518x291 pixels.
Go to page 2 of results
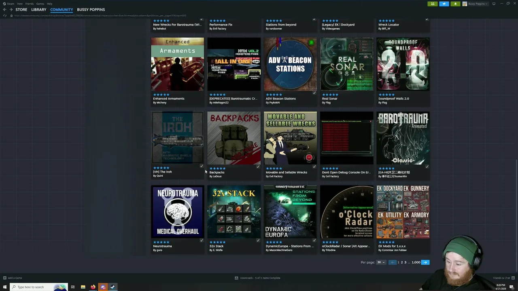(402, 262)
